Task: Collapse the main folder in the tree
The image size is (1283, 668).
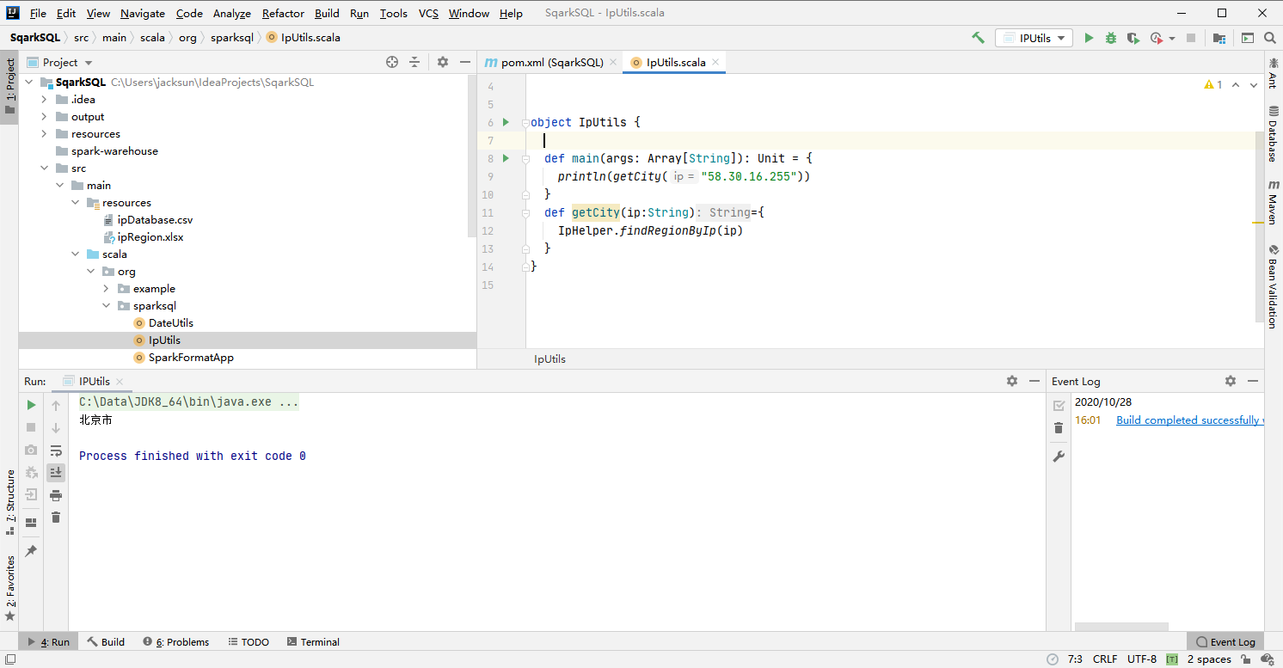Action: [59, 186]
